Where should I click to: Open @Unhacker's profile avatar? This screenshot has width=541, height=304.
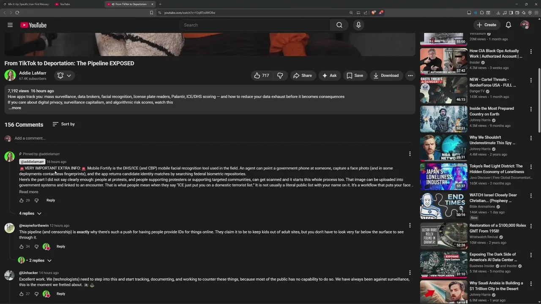[9, 276]
